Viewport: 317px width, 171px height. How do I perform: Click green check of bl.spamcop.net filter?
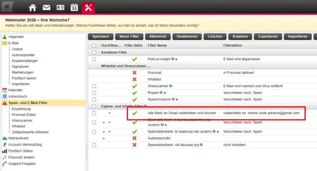[x=134, y=132]
